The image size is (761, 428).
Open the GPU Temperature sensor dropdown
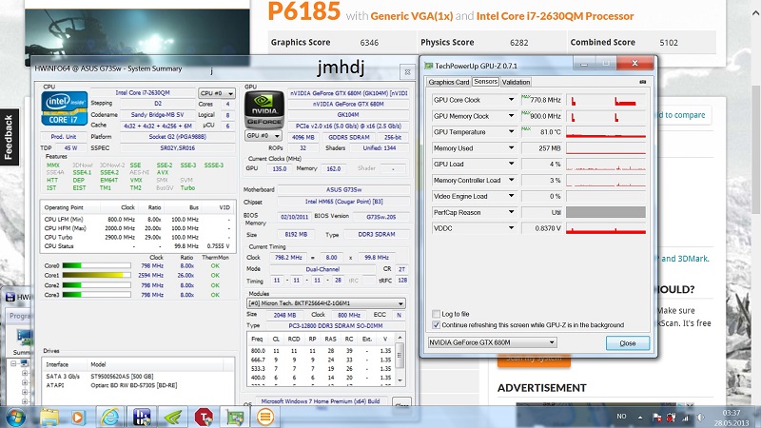511,131
